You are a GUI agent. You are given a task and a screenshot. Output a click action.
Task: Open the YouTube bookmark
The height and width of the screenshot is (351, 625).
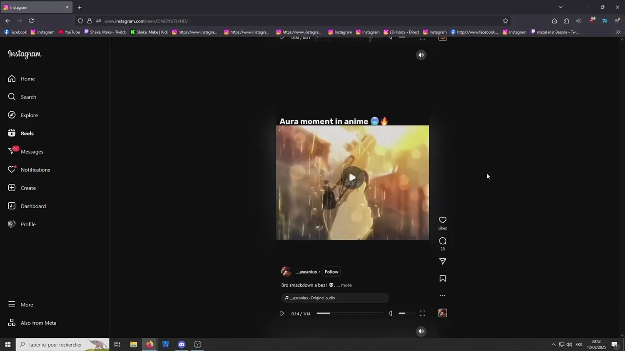click(x=69, y=32)
